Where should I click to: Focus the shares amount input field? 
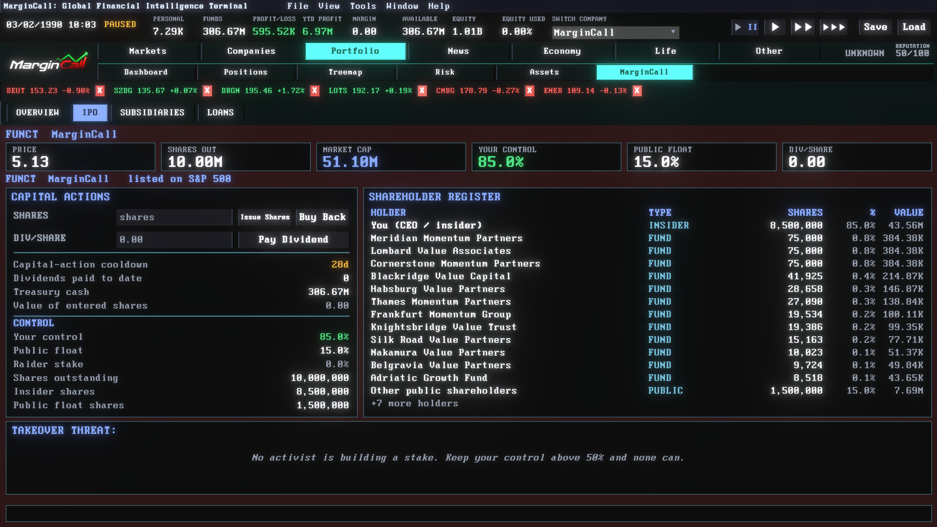click(174, 217)
